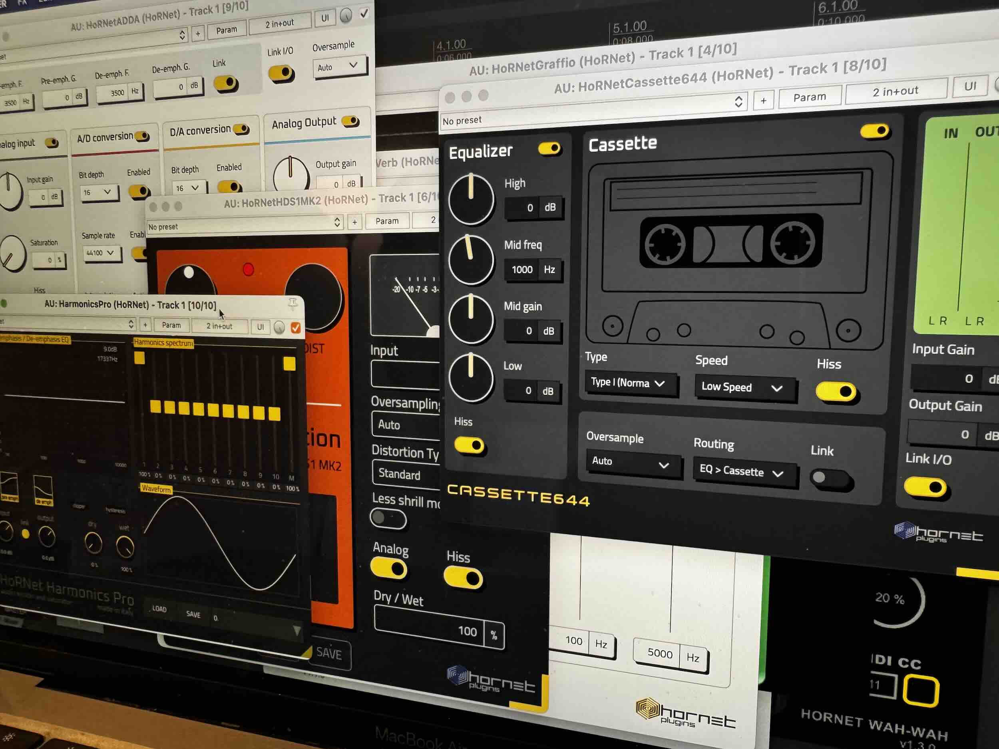Click the Mid gain EQ knob
Screen dimensions: 999x749
pyautogui.click(x=471, y=319)
